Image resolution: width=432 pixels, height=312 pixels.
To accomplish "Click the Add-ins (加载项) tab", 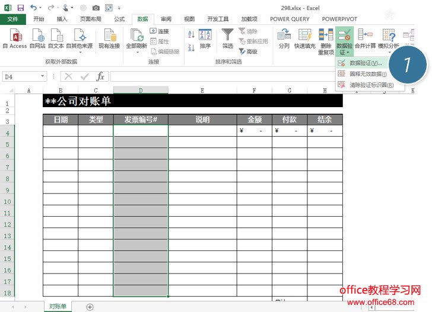I will [249, 19].
